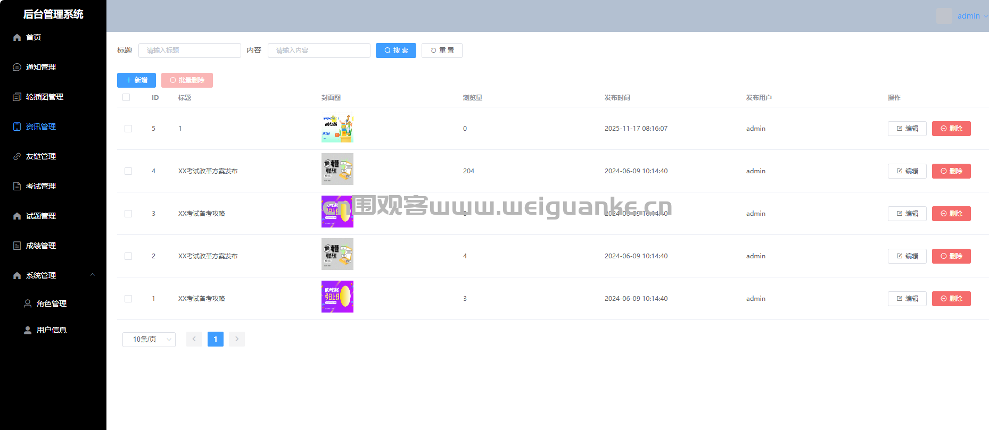Check the checkbox for row ID 5
Image resolution: width=989 pixels, height=430 pixels.
128,129
